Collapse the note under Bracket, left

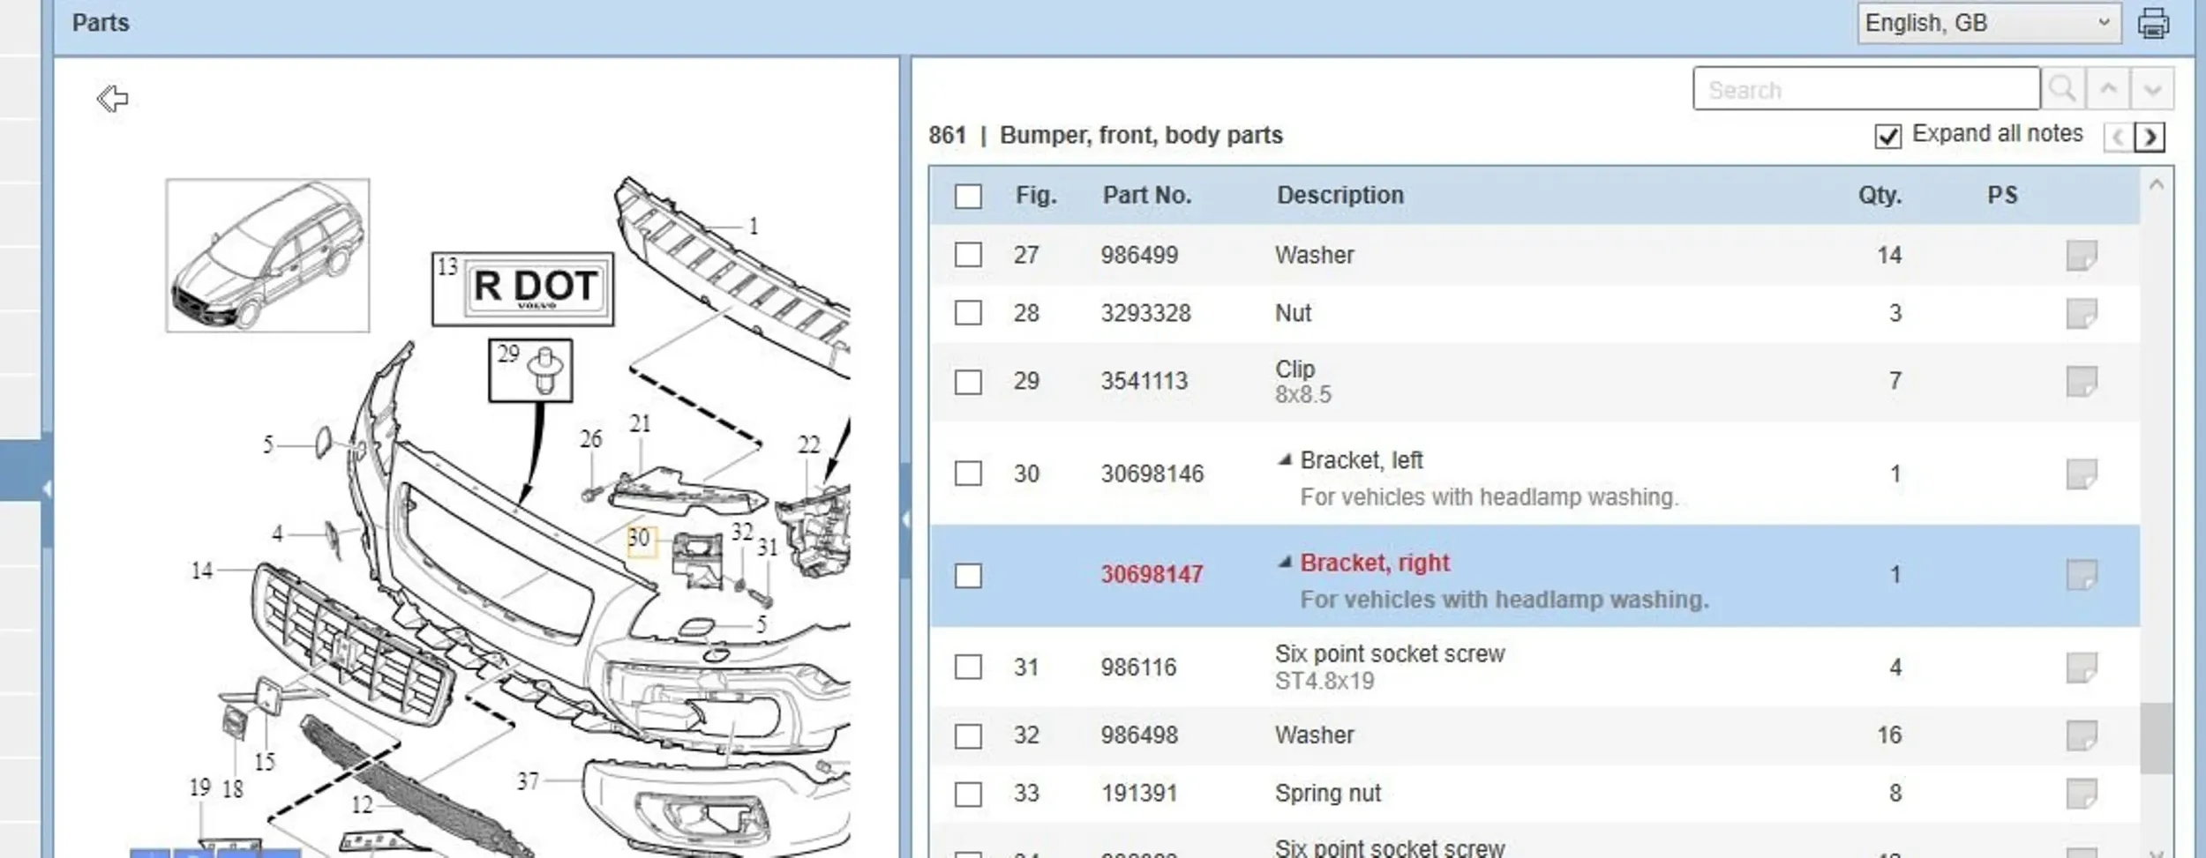point(1285,459)
